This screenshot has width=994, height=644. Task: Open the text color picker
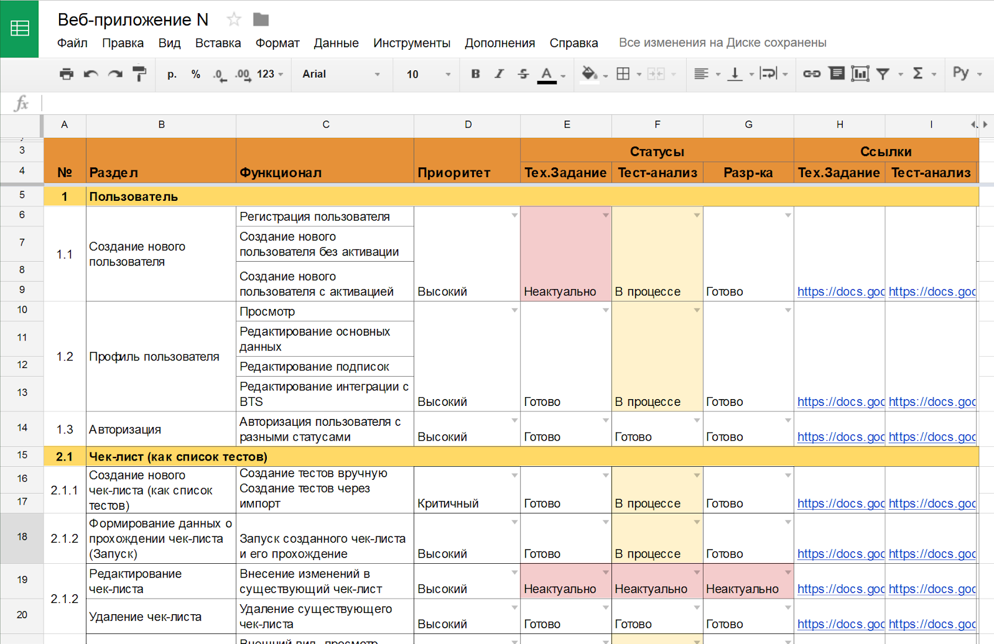click(547, 75)
